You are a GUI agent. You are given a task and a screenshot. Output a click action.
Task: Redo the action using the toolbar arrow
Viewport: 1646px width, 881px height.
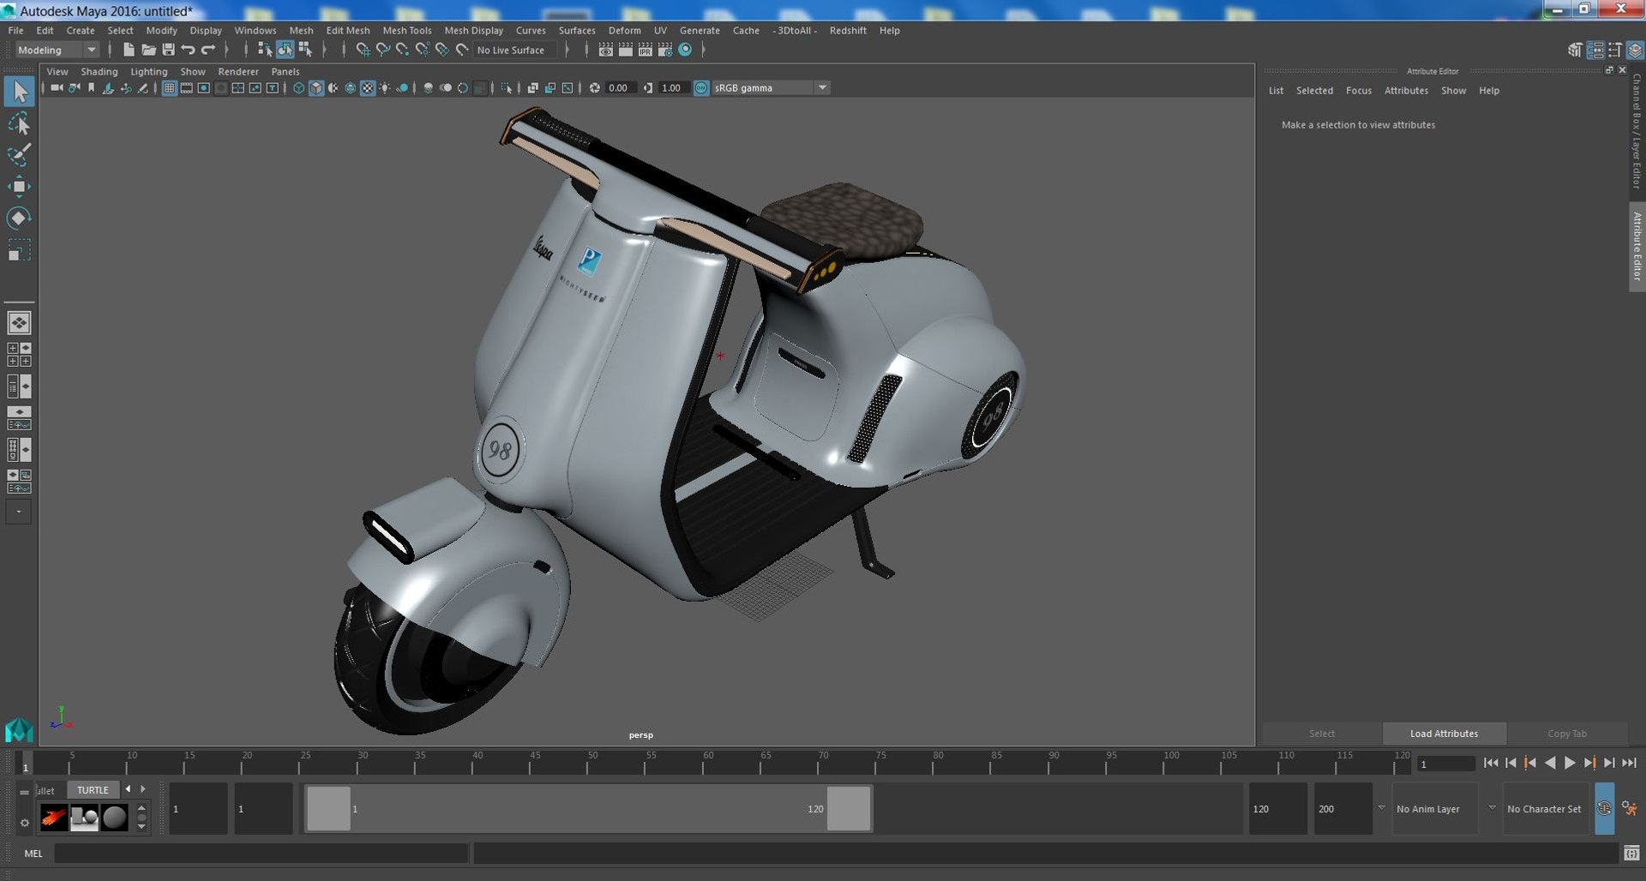point(208,50)
